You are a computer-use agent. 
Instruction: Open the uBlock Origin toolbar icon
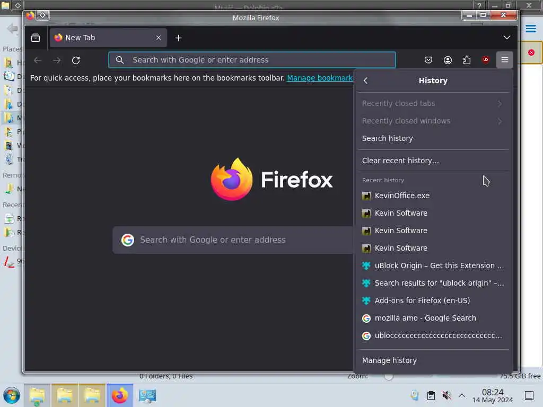486,60
